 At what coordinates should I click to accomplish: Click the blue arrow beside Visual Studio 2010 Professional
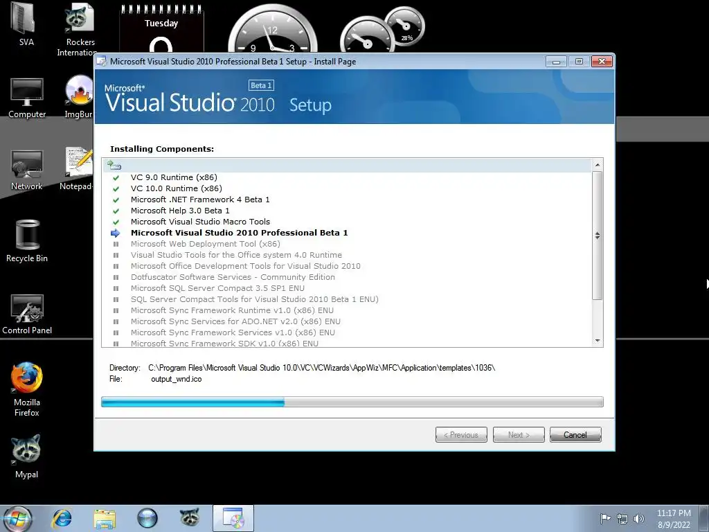[x=116, y=233]
